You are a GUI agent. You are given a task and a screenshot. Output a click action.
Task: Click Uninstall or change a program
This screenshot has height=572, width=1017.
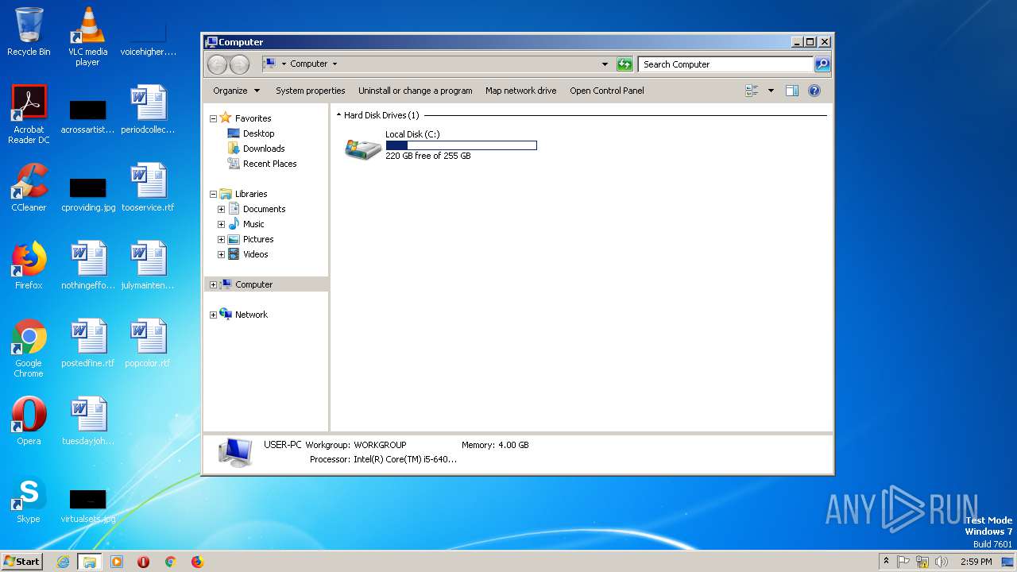[x=415, y=91]
